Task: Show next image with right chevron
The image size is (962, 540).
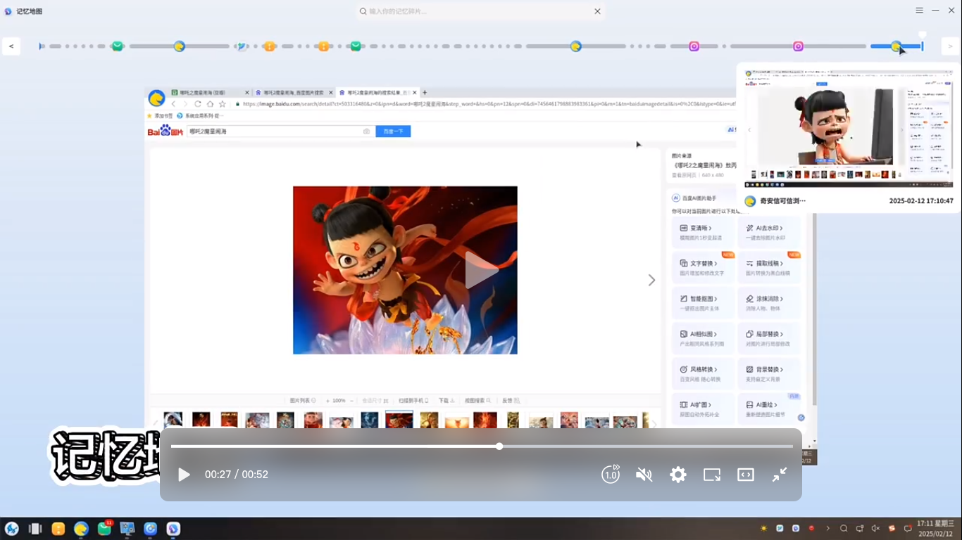Action: 651,281
